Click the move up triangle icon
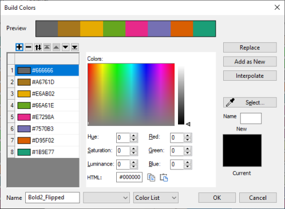Image resolution: width=285 pixels, height=209 pixels. click(x=56, y=47)
